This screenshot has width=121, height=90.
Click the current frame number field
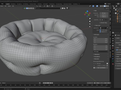90,83
